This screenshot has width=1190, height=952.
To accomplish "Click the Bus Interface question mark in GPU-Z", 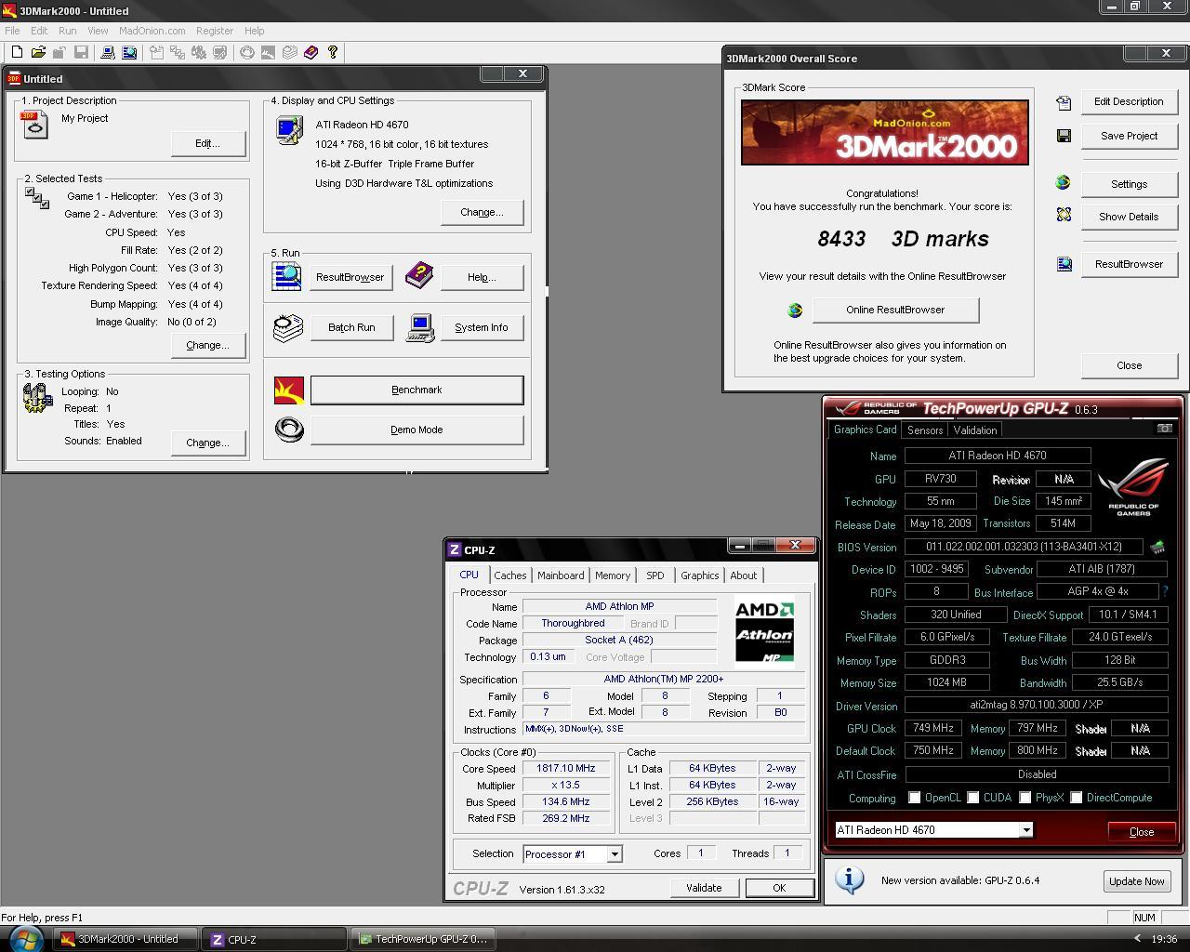I will [x=1165, y=591].
